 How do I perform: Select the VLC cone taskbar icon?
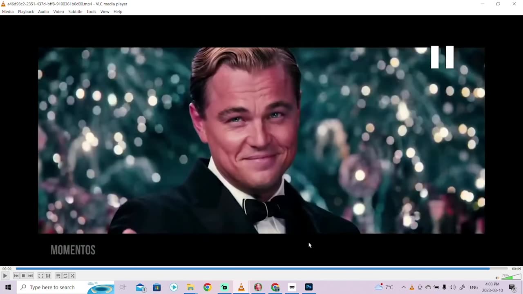[x=241, y=287]
